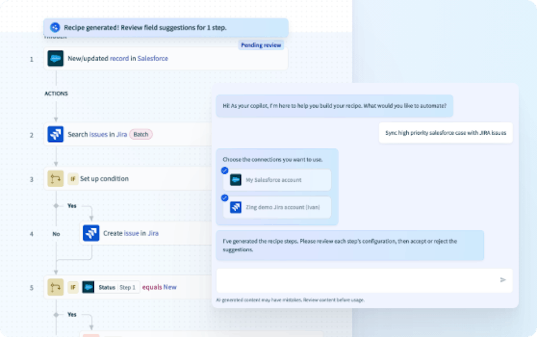The height and width of the screenshot is (337, 537).
Task: Open the Jira link in Create issue step
Action: coord(153,233)
